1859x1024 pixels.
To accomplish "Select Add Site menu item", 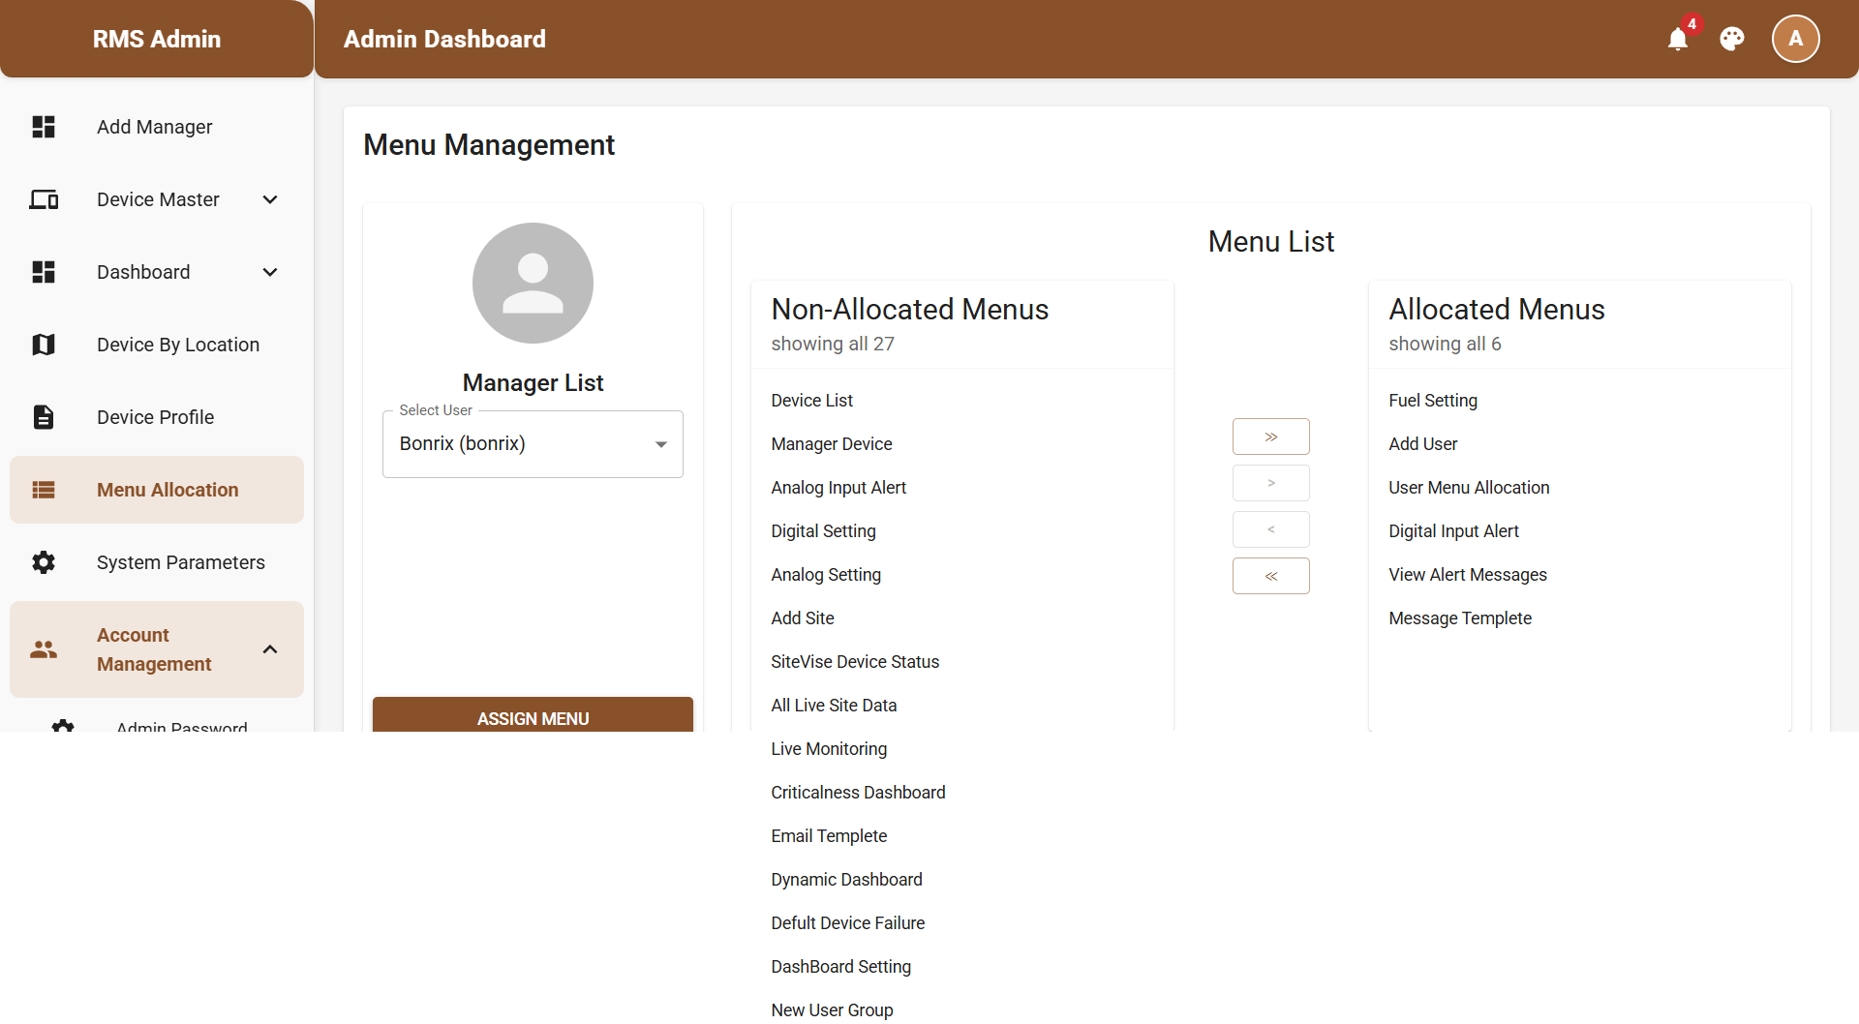I will pyautogui.click(x=803, y=618).
